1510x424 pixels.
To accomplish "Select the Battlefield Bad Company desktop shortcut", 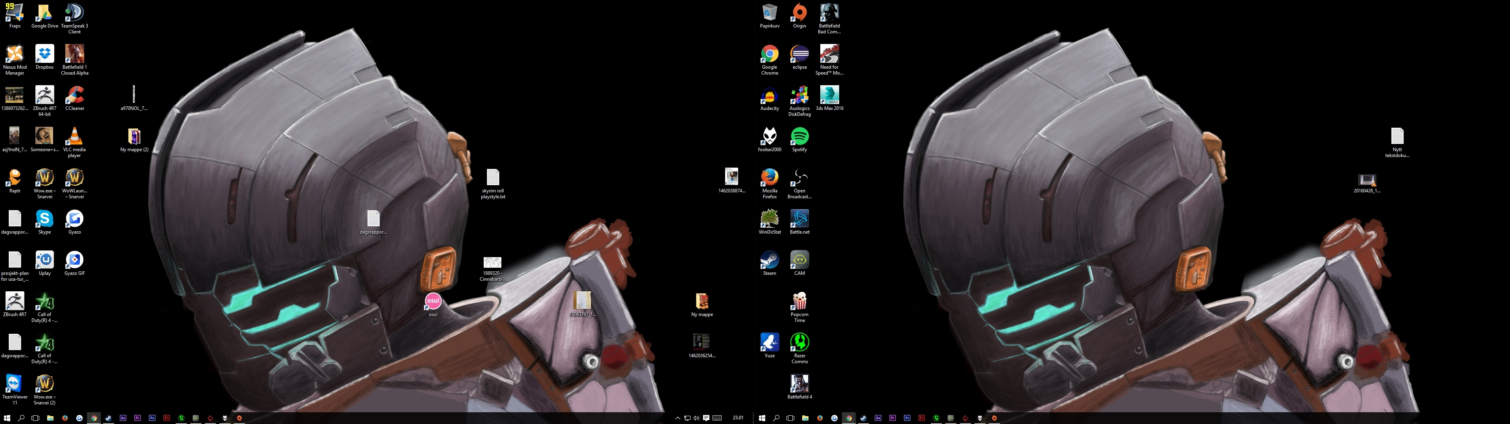I will point(829,19).
